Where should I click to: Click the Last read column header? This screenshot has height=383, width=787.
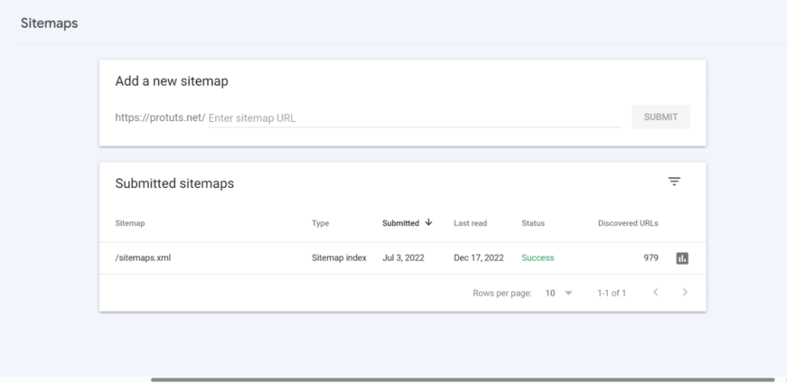tap(470, 223)
